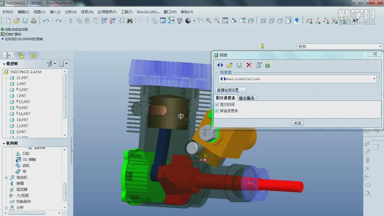Toggle the 3D 接触 entry in mechanism tree
This screenshot has width=384, height=216.
(x=18, y=159)
